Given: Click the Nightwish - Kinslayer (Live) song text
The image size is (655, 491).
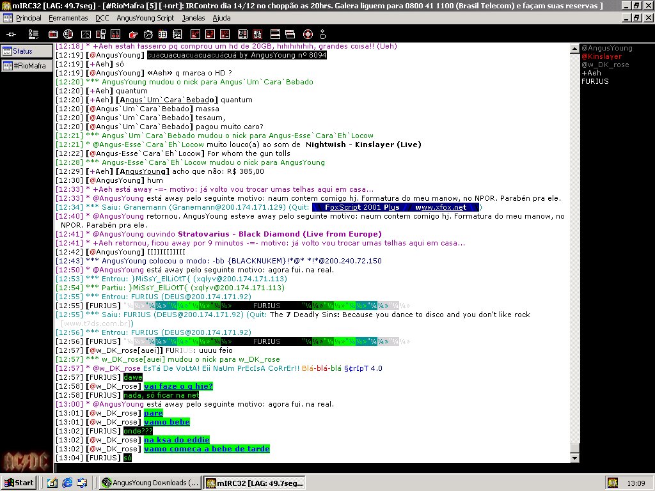Looking at the screenshot, I should point(363,144).
